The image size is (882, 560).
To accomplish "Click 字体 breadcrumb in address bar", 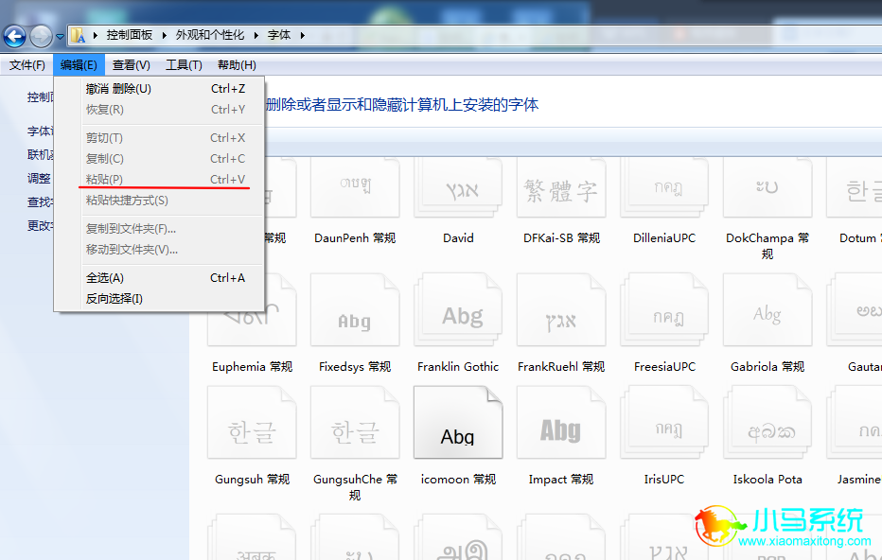I will pos(279,35).
